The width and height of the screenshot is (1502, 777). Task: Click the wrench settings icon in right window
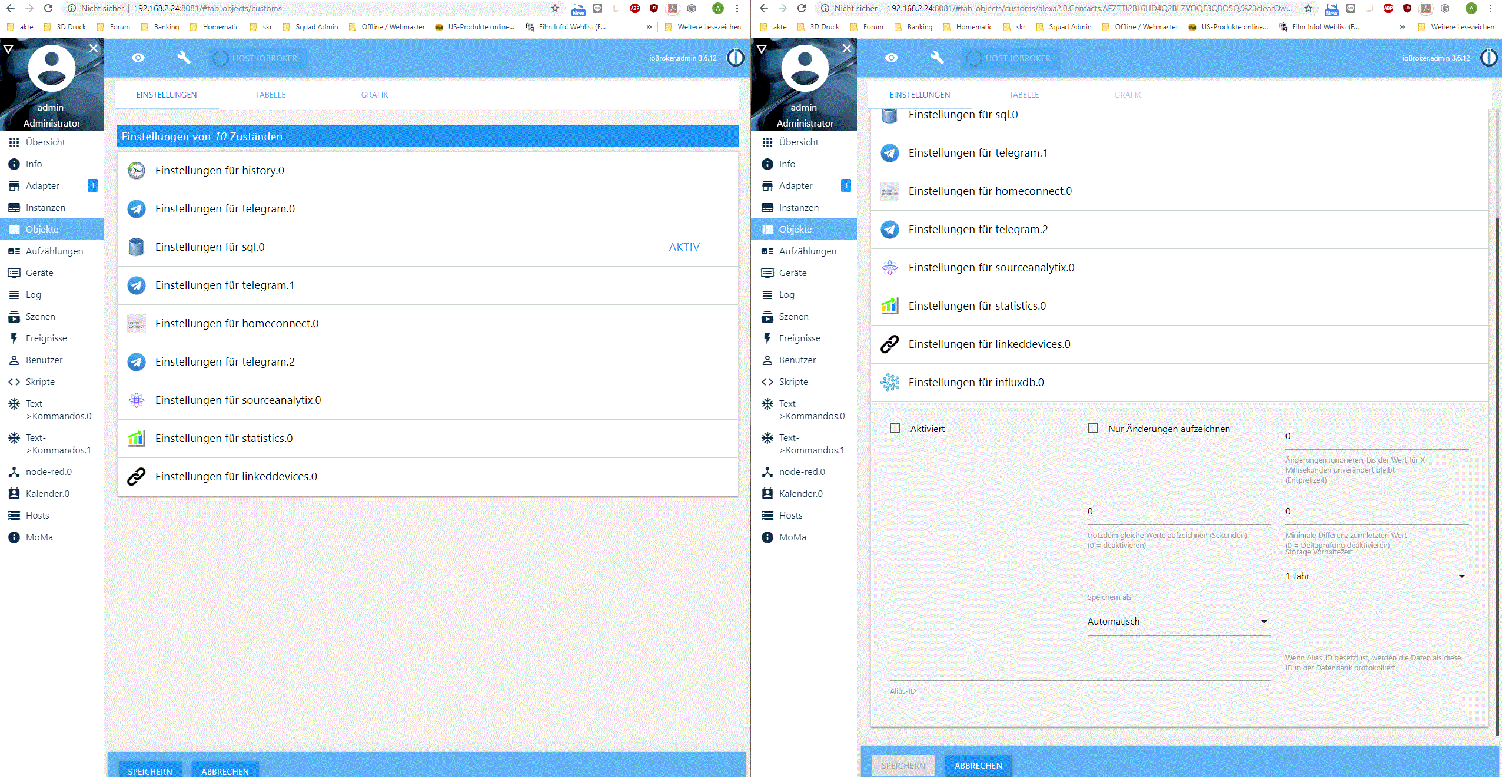(x=937, y=58)
